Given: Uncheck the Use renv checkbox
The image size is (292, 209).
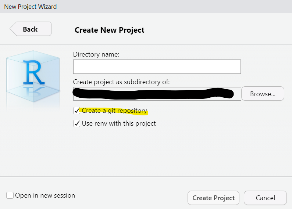Looking at the screenshot, I should pos(77,123).
